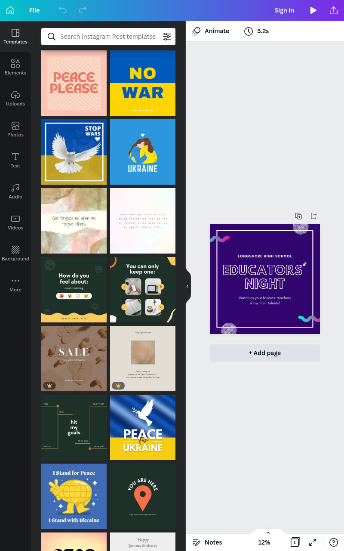Viewport: 344px width, 551px height.
Task: Redo the last action
Action: coord(83,10)
